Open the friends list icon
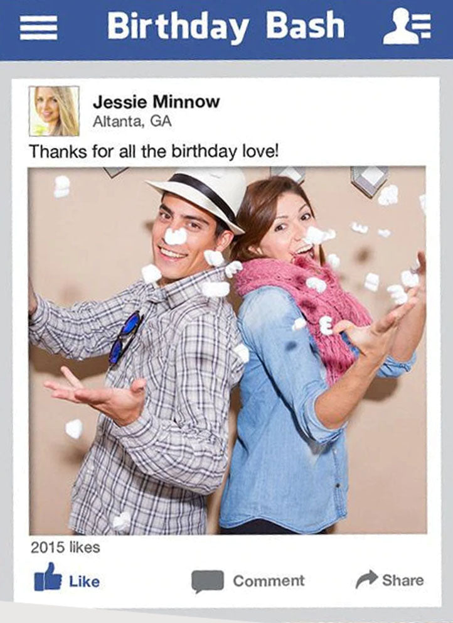This screenshot has height=623, width=453. (407, 26)
